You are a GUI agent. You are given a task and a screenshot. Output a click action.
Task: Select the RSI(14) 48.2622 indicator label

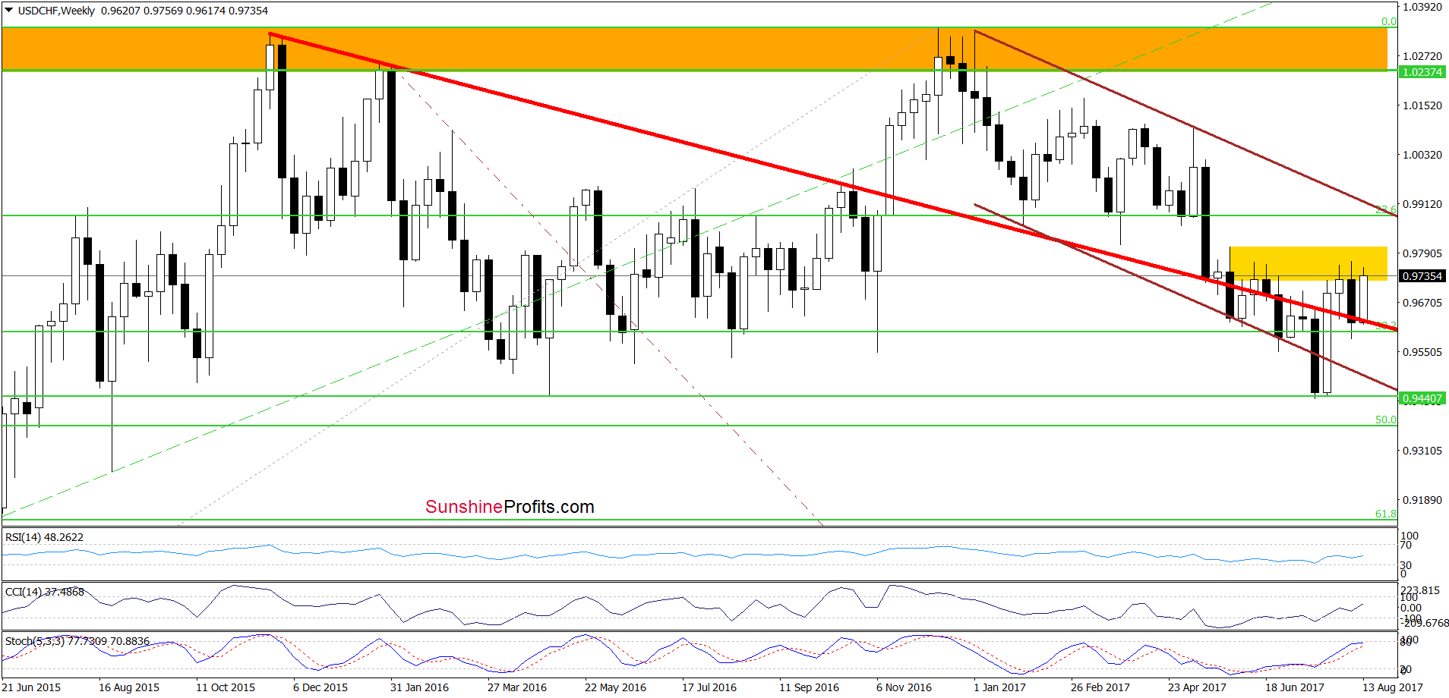44,537
